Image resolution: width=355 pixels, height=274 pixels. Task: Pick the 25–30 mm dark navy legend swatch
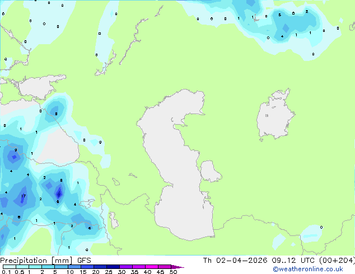[x=113, y=267]
